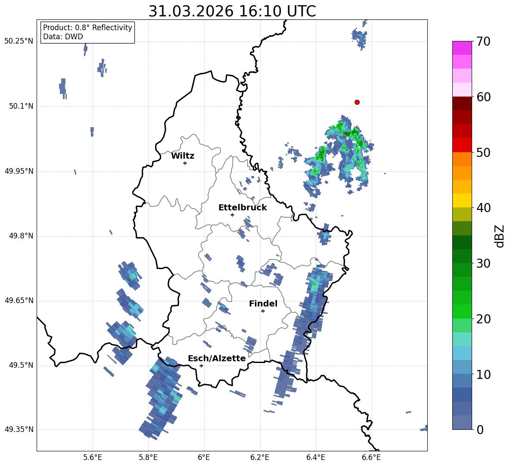
Task: Click the 20 tick label on colorbar
Action: [483, 319]
